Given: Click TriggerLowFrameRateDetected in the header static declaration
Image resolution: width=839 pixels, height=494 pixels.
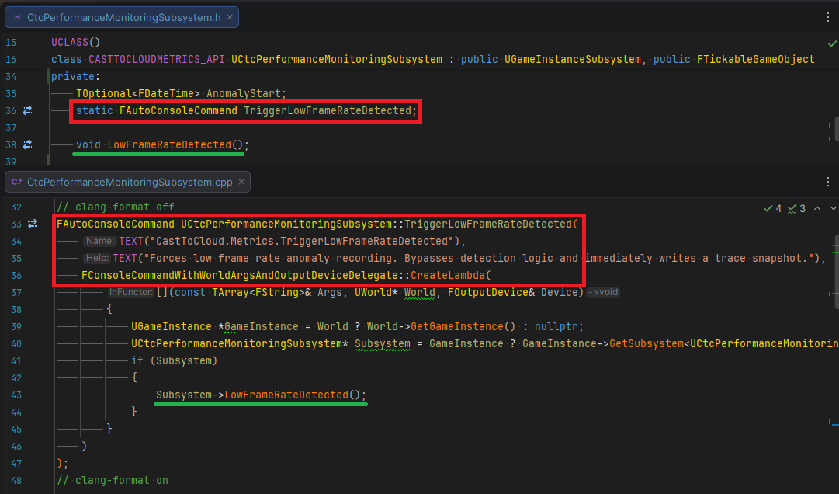Looking at the screenshot, I should [328, 110].
